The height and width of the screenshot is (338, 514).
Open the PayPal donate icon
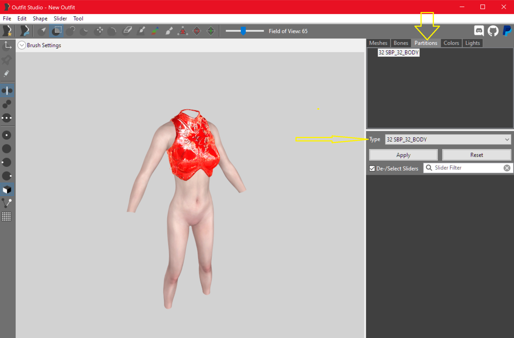507,31
